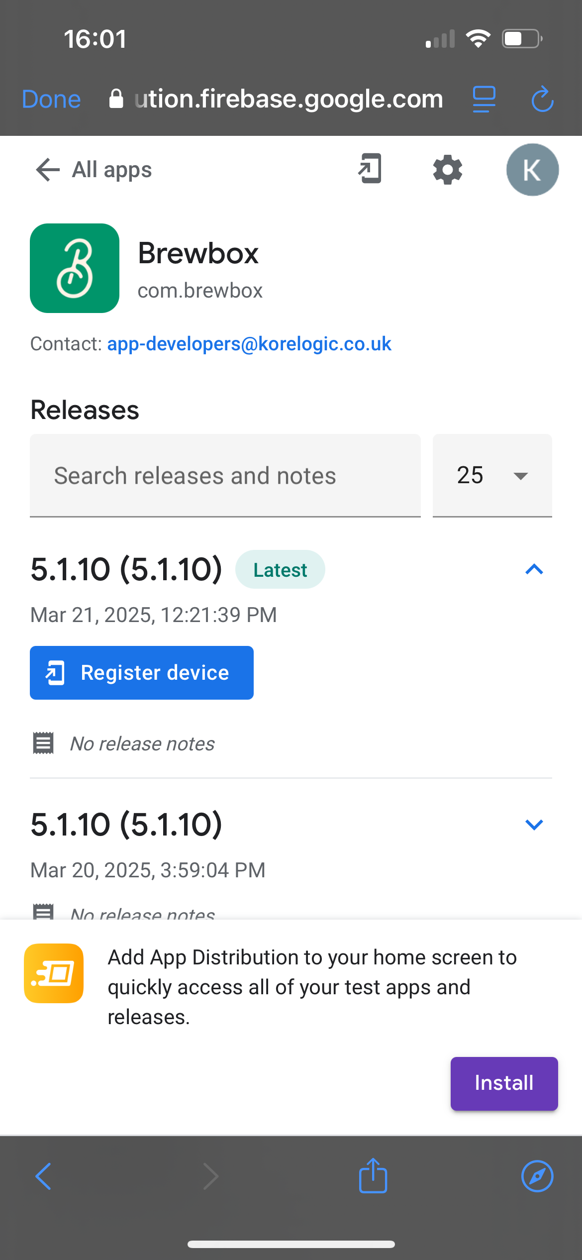Open the app-developers@korelogic.co.uk contact link
Screen dimensions: 582x1260
coord(249,344)
